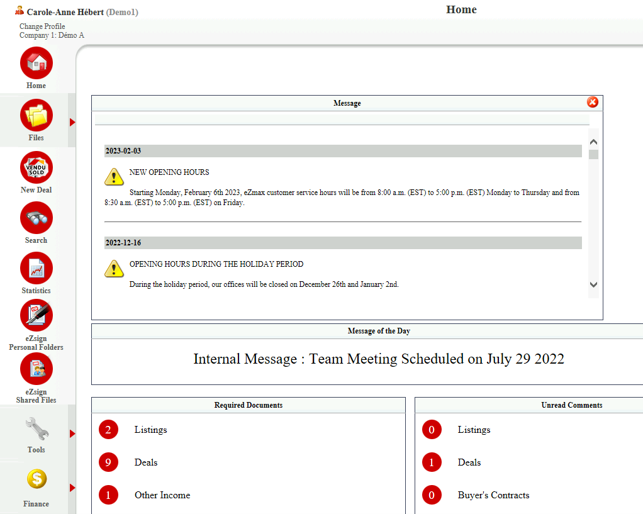
Task: Open Listings under Required Documents
Action: [x=150, y=430]
